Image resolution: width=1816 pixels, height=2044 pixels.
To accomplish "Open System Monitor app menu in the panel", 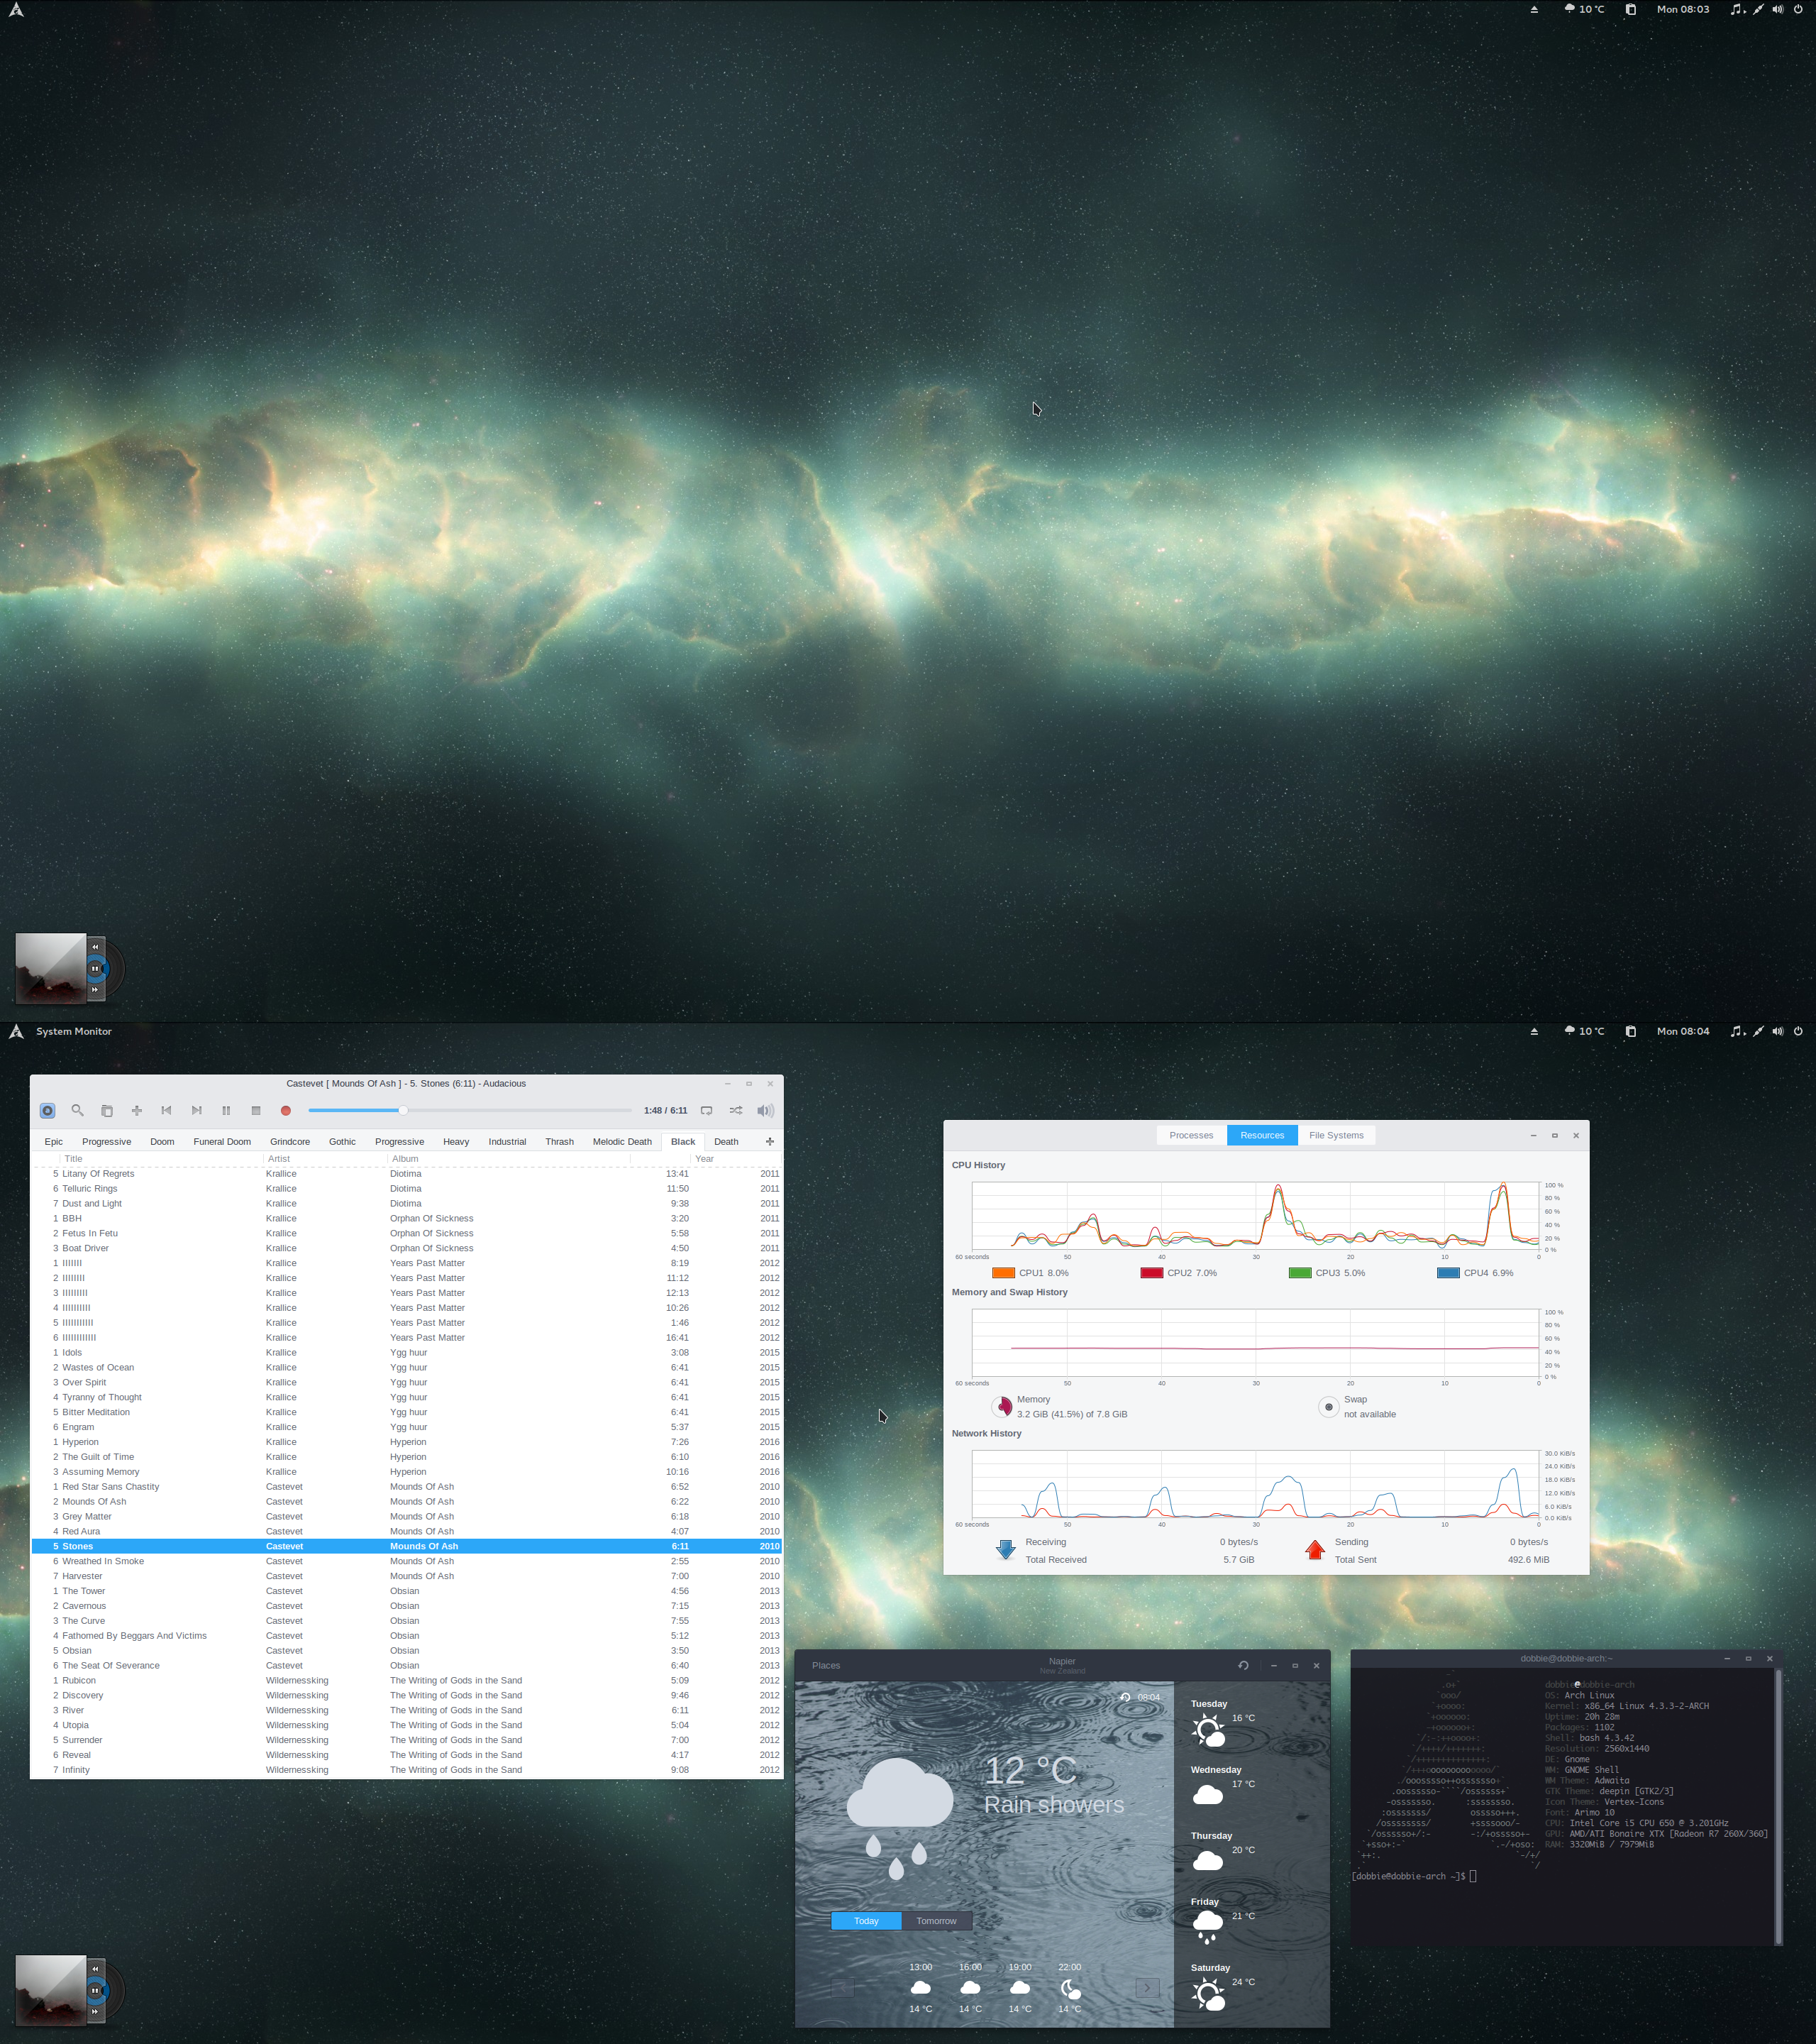I will (x=73, y=1031).
